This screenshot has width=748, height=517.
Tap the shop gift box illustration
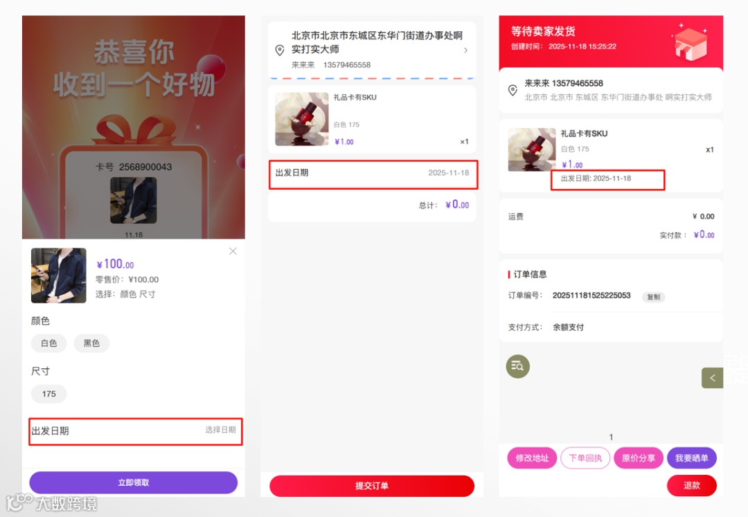pos(690,42)
